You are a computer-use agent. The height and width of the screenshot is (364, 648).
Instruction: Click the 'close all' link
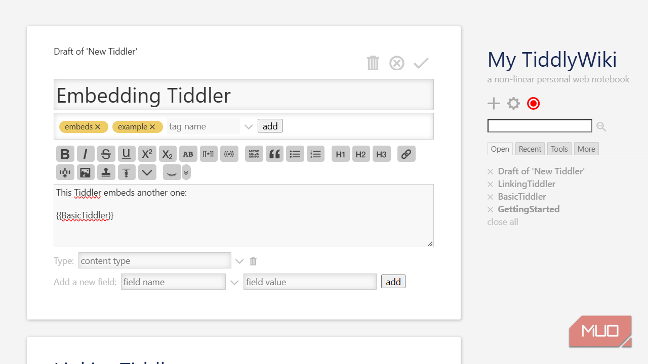click(x=503, y=222)
